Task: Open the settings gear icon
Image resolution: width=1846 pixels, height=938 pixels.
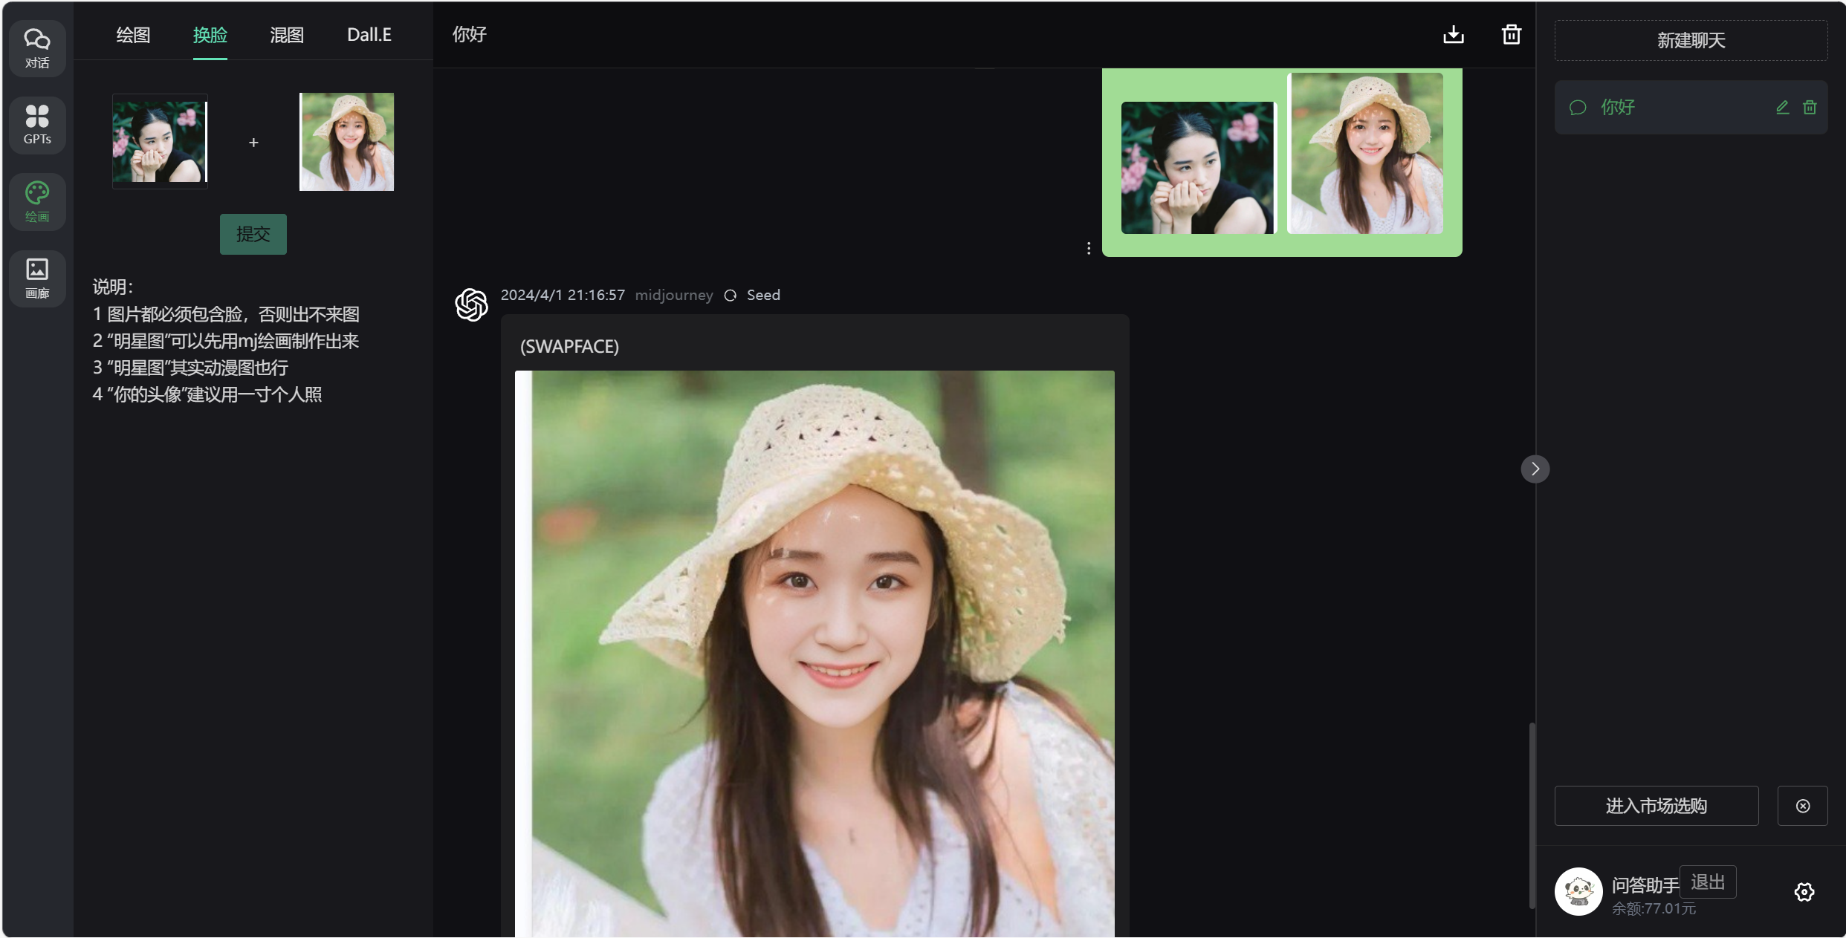Action: click(1804, 891)
